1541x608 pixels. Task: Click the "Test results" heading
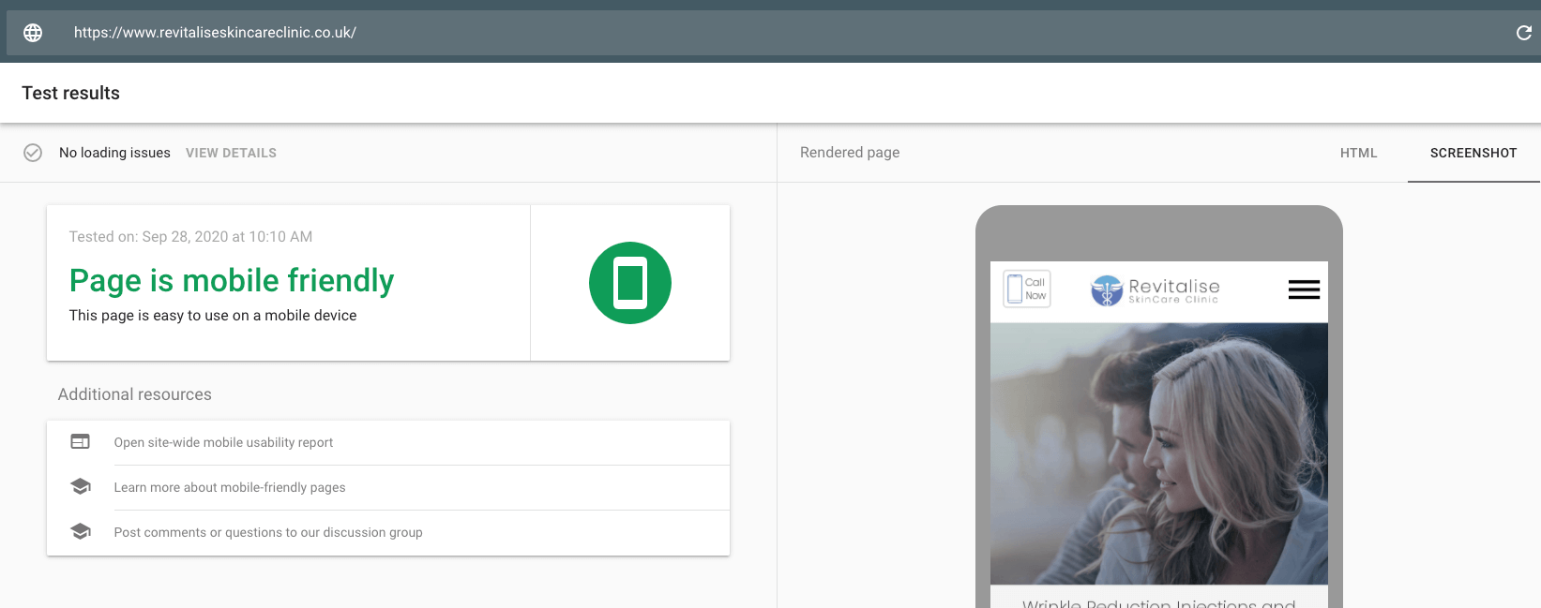tap(71, 93)
